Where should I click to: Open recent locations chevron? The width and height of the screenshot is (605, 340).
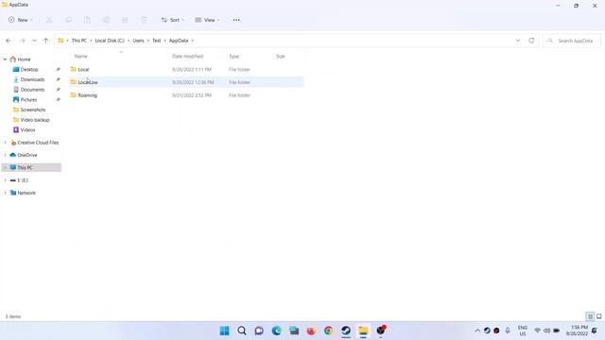tap(34, 41)
